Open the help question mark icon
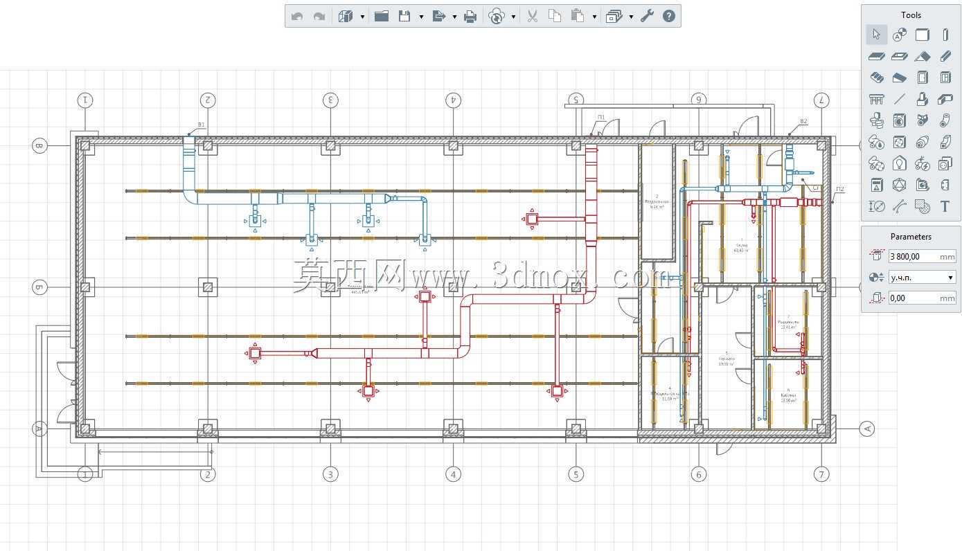962x551 pixels. pyautogui.click(x=668, y=16)
